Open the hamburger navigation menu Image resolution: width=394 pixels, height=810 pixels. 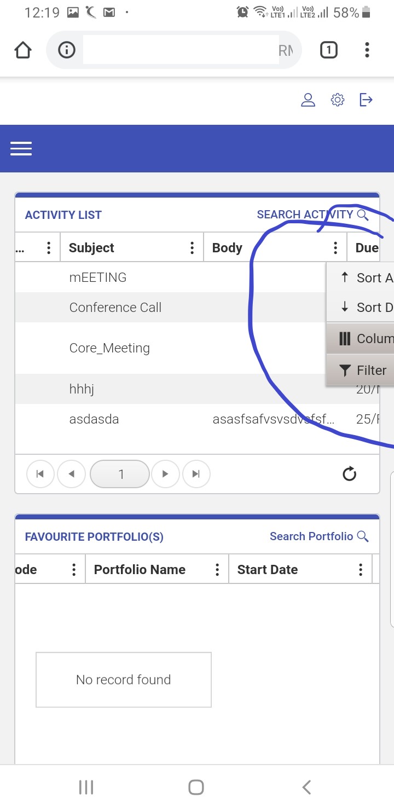tap(21, 148)
